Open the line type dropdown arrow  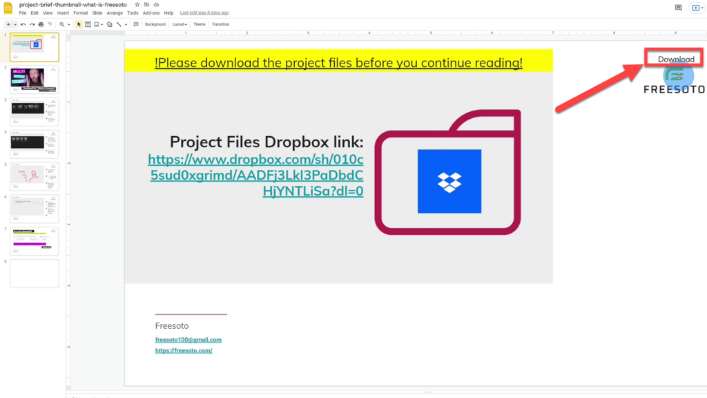pos(126,24)
